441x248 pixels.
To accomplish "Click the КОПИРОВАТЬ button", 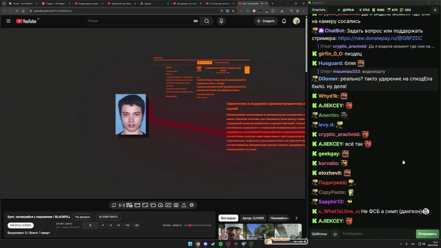I will pos(109,217).
